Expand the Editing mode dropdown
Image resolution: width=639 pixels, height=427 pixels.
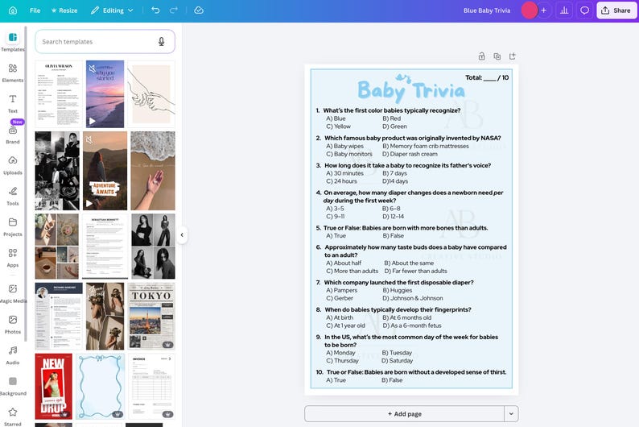tap(112, 10)
